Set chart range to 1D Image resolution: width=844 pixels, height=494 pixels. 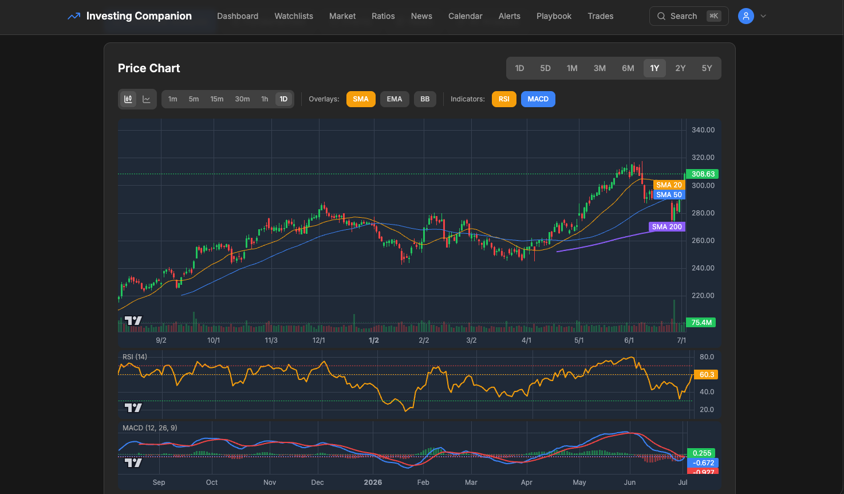point(519,68)
